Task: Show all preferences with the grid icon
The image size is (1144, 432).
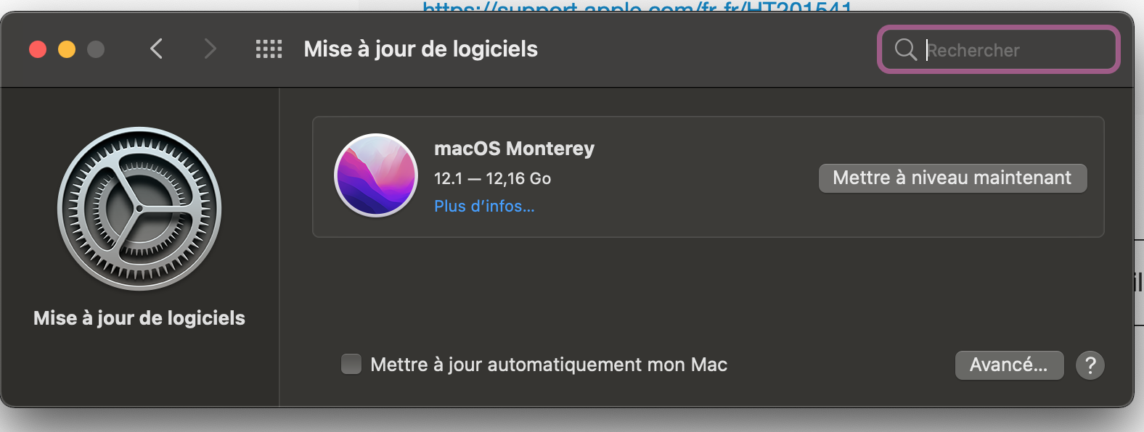Action: tap(269, 49)
